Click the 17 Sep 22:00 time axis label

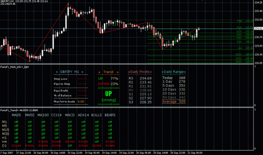24,153
